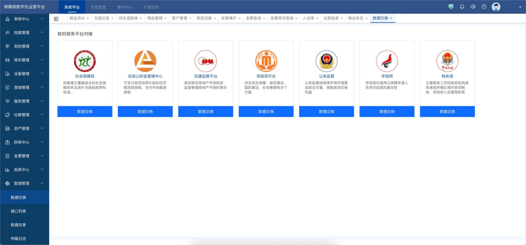The height and width of the screenshot is (245, 526).
Task: Open notifications bell icon
Action: 462,7
